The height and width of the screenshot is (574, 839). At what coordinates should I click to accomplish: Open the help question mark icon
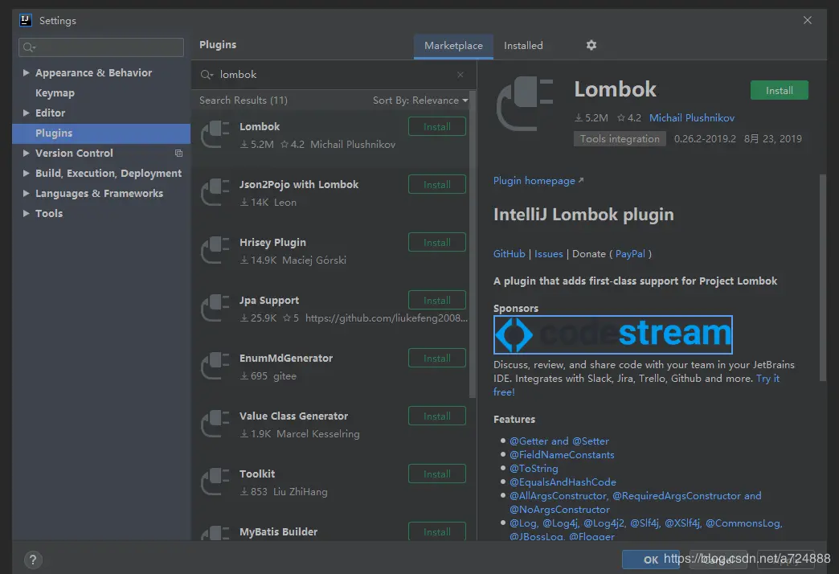click(33, 560)
